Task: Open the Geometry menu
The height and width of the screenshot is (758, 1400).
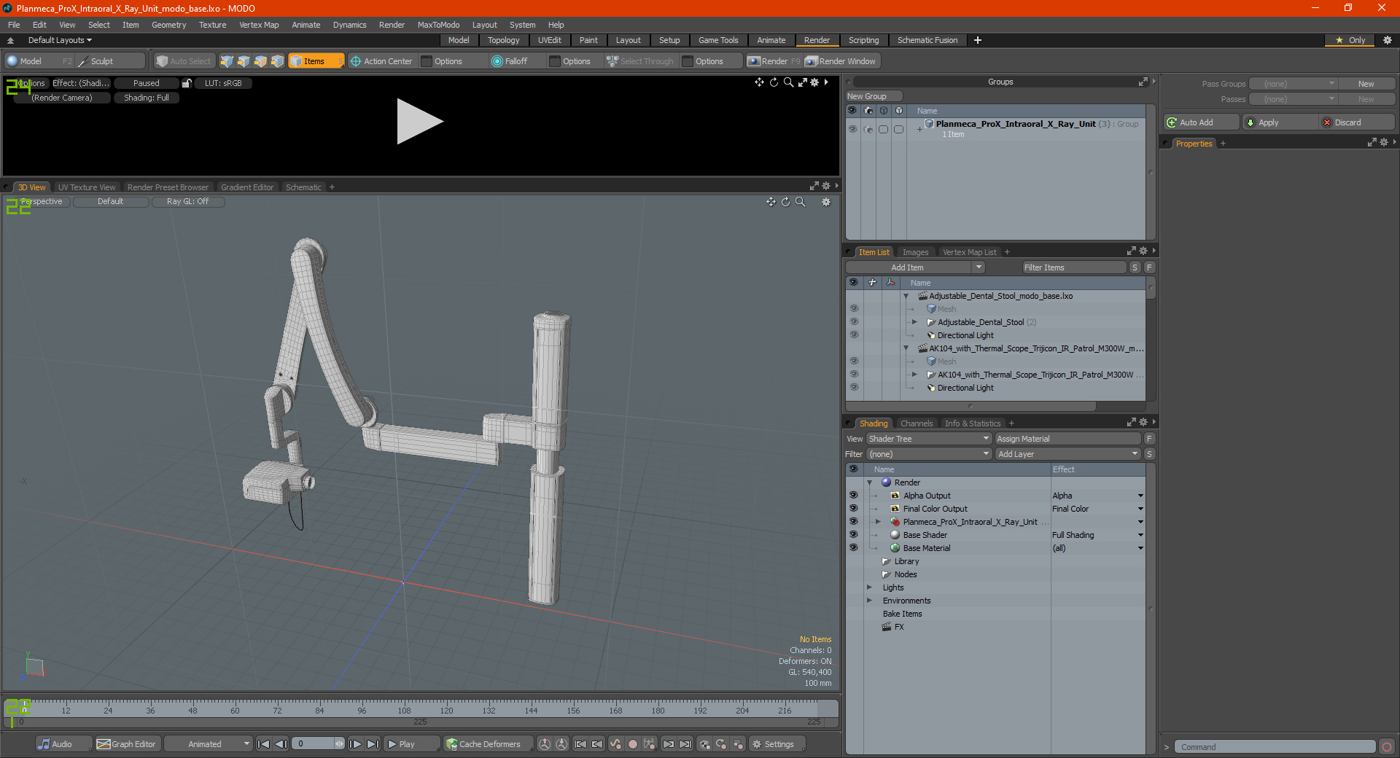Action: [168, 25]
